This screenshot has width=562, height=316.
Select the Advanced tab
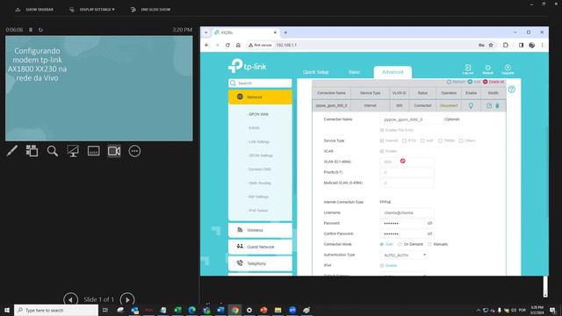click(393, 72)
